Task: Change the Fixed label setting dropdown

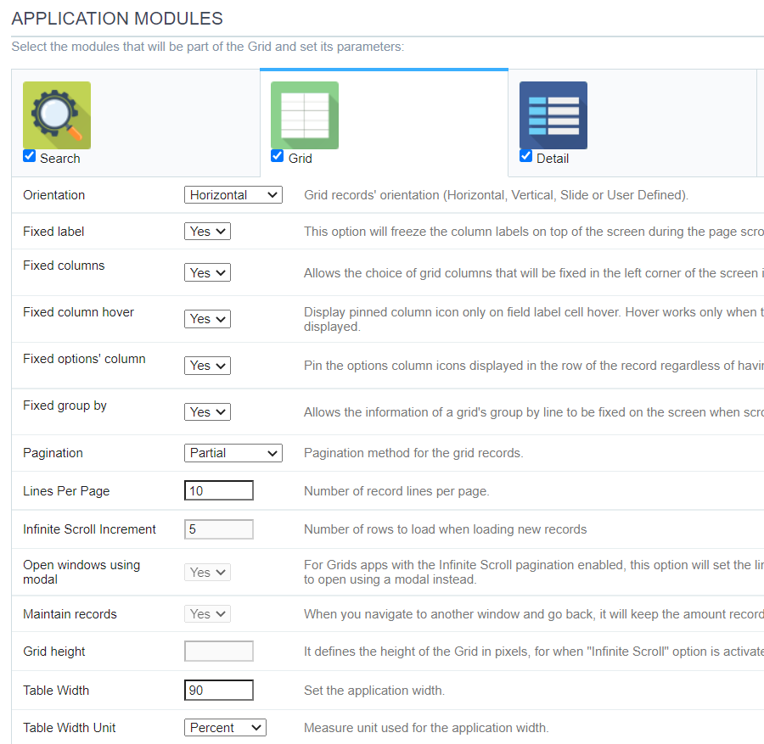Action: pos(206,229)
